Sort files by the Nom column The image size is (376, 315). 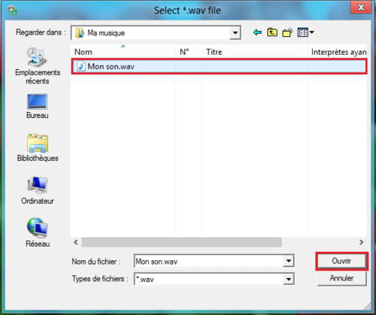[x=123, y=52]
